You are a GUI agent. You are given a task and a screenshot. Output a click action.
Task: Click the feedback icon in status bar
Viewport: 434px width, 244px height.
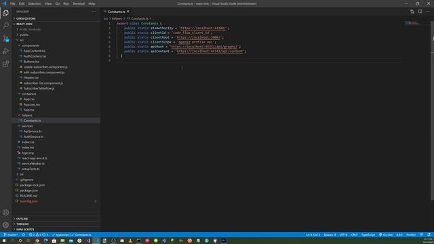click(421, 235)
